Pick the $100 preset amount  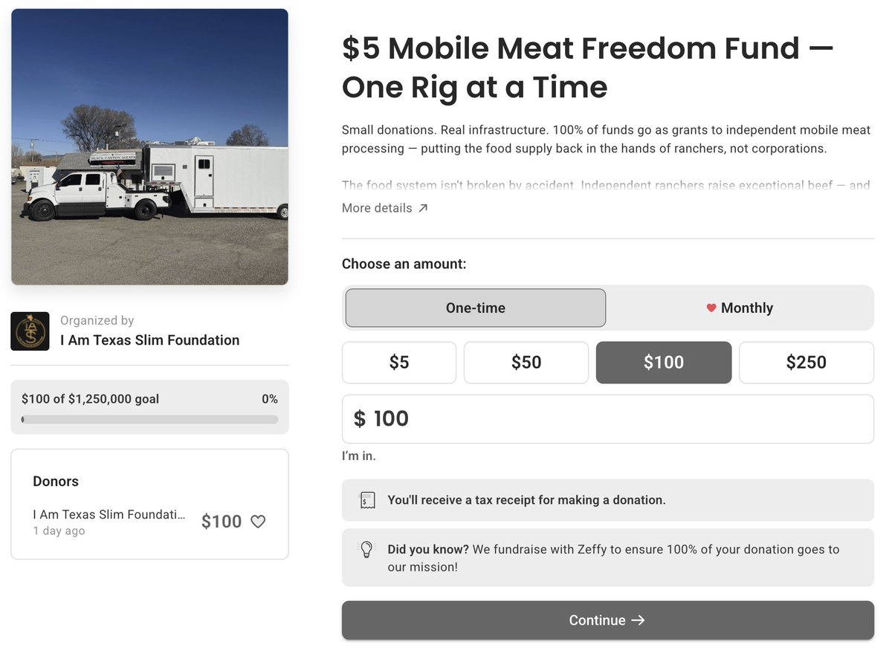663,363
